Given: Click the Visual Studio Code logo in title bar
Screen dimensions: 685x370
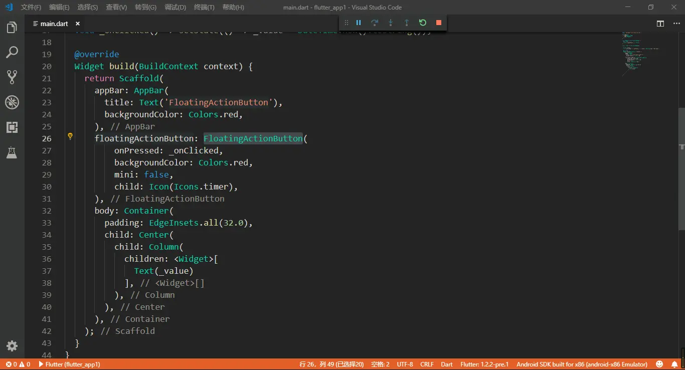Looking at the screenshot, I should (9, 7).
